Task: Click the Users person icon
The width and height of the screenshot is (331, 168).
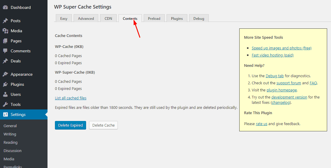Action: (x=5, y=94)
